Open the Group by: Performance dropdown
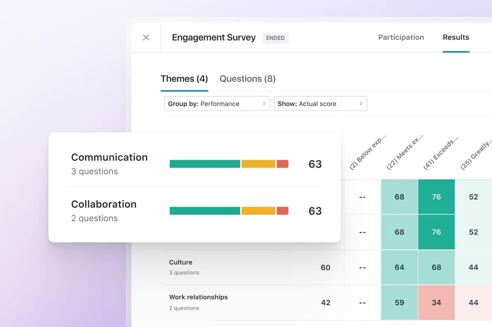The height and width of the screenshot is (327, 492). [x=217, y=104]
